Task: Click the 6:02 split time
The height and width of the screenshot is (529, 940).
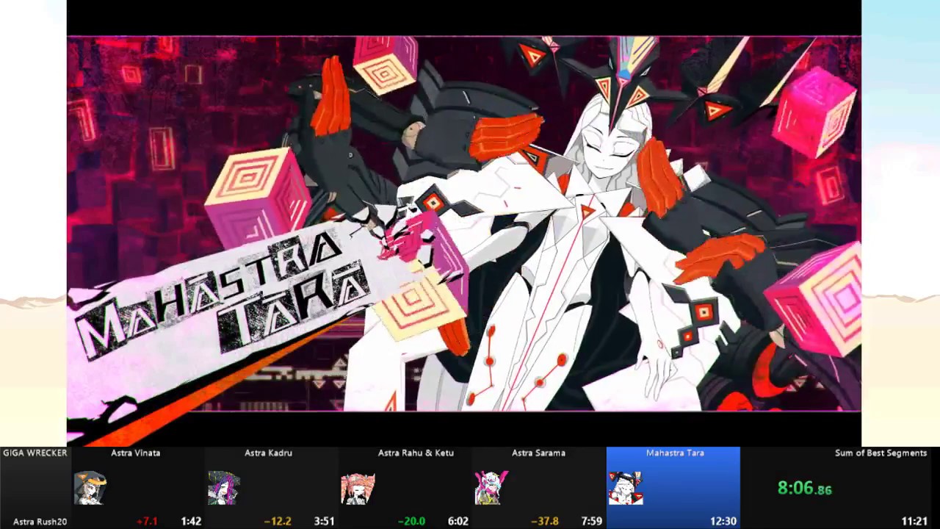Action: coord(458,522)
